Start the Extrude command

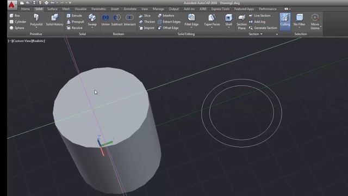74,16
